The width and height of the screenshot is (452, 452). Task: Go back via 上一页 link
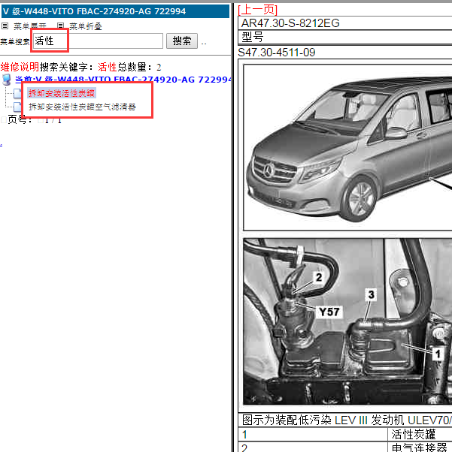pos(258,10)
